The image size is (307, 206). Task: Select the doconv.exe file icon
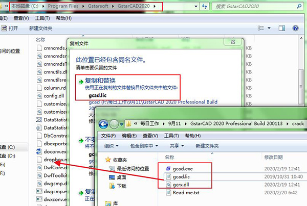point(39,151)
